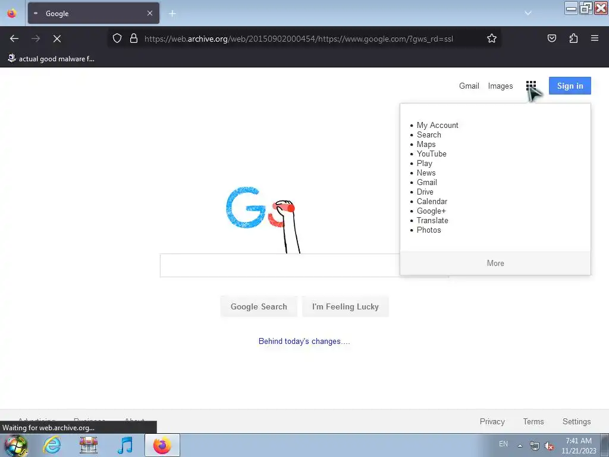Click the padlock site info icon

tap(134, 38)
